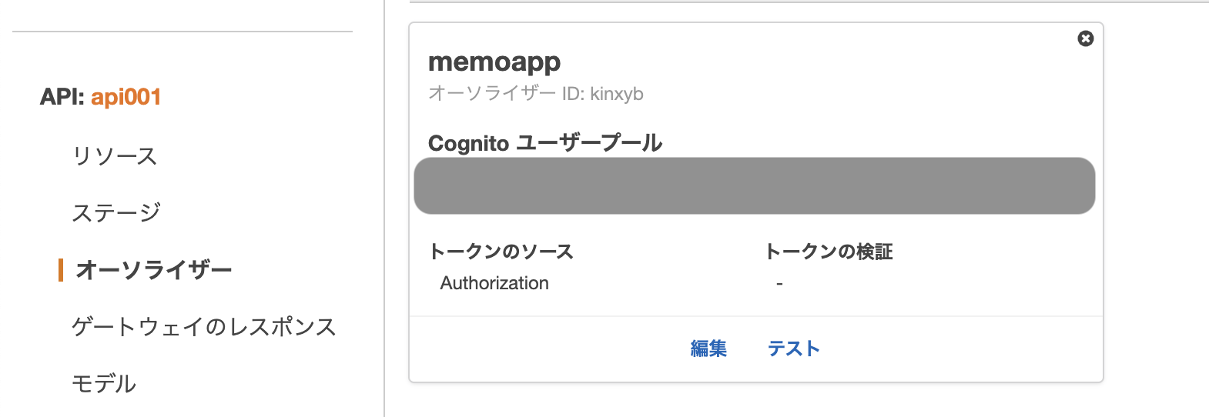Click the トークンの検証 label

[829, 252]
